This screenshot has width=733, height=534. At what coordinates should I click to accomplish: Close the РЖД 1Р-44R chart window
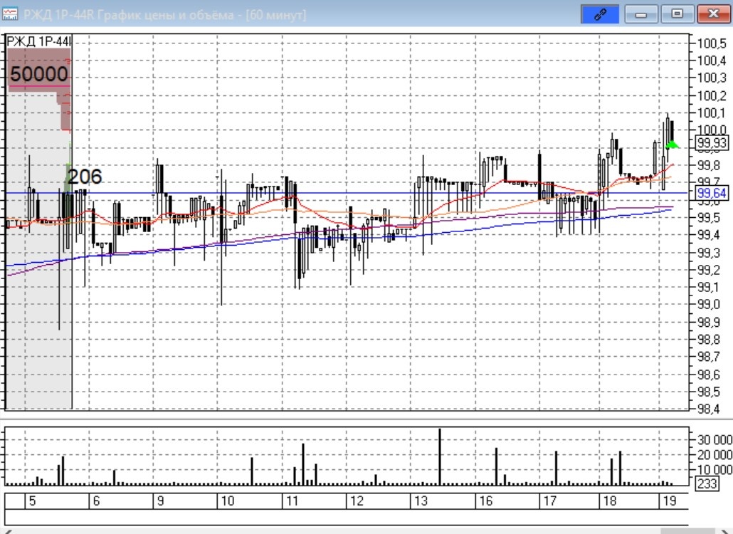tap(713, 14)
